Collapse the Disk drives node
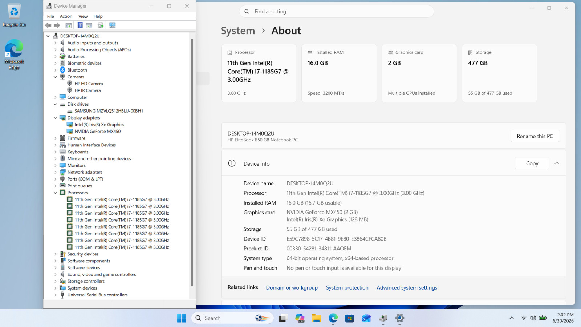 coord(55,104)
